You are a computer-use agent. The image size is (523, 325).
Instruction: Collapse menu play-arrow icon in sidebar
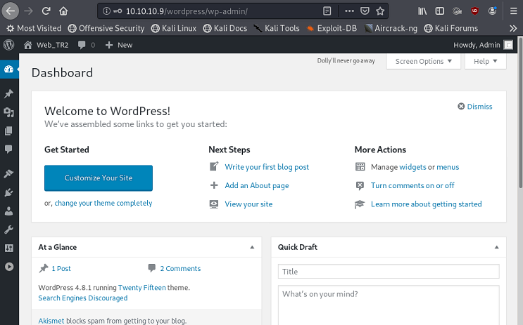pyautogui.click(x=9, y=267)
